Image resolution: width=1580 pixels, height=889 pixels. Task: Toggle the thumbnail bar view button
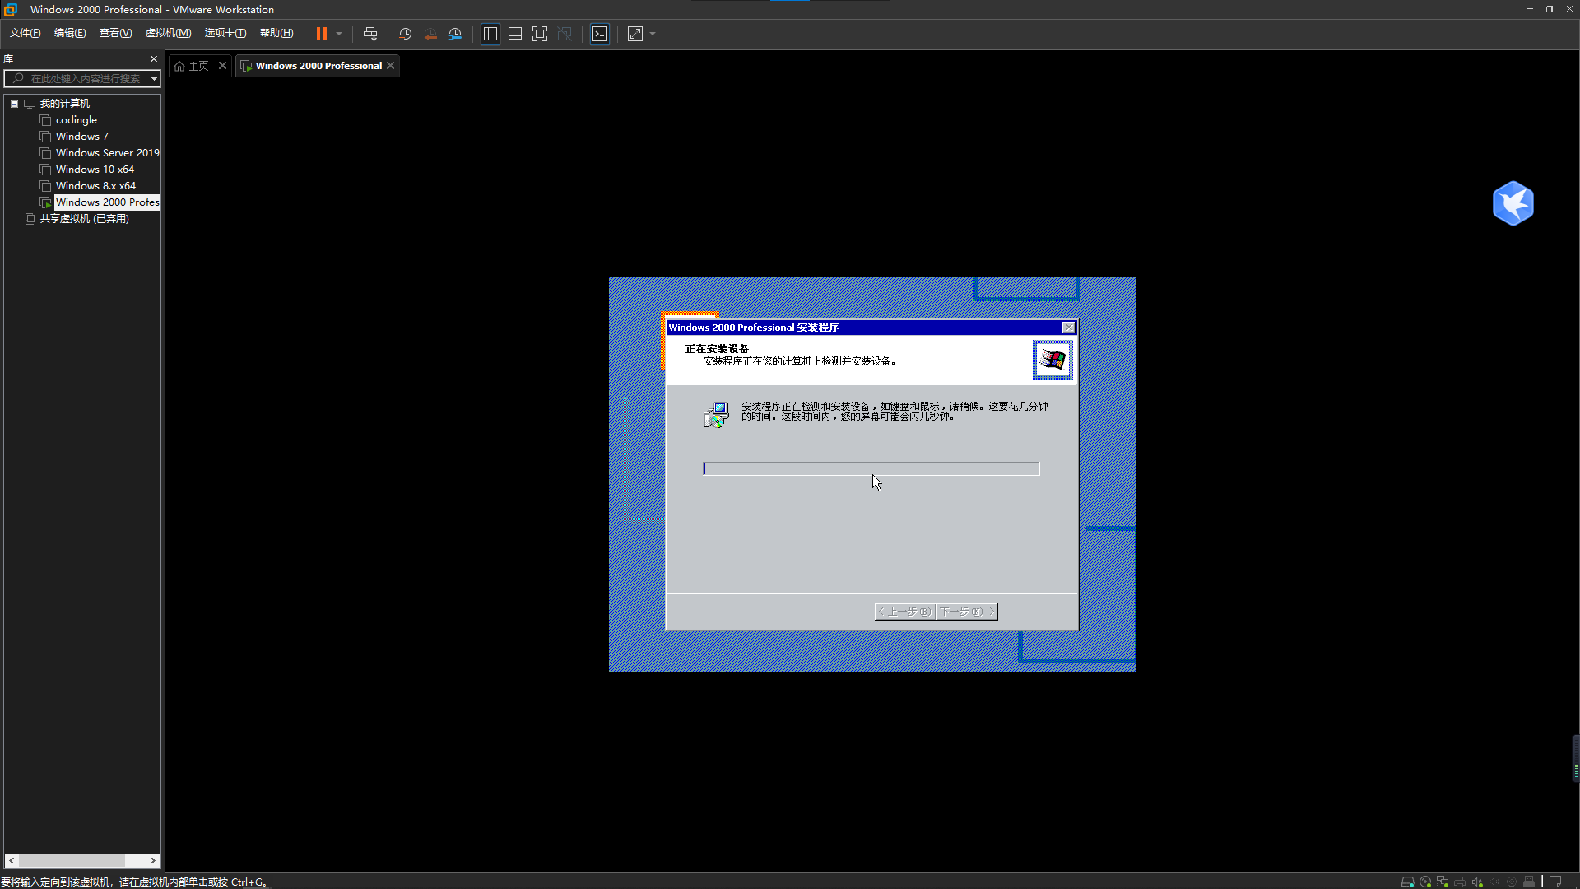(515, 34)
